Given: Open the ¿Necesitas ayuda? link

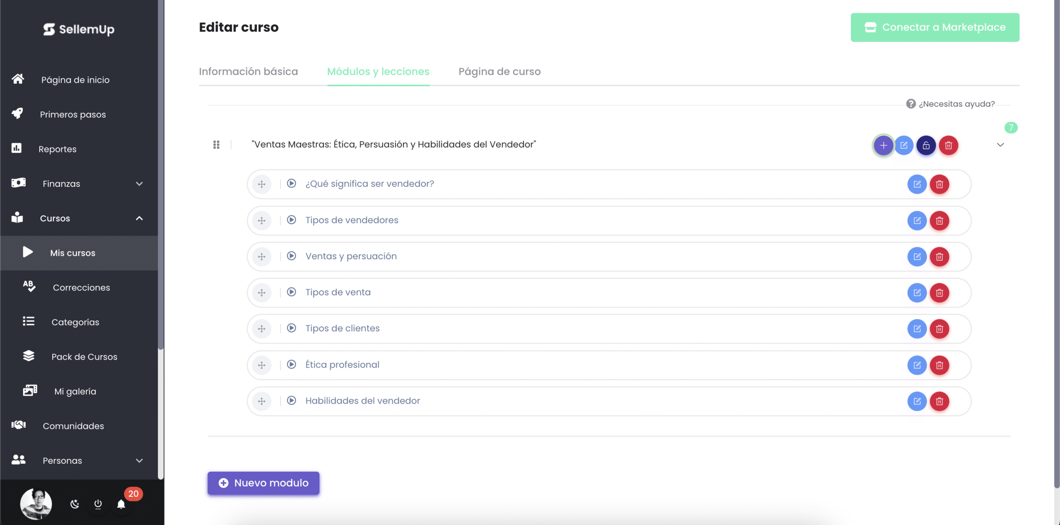Looking at the screenshot, I should tap(950, 104).
